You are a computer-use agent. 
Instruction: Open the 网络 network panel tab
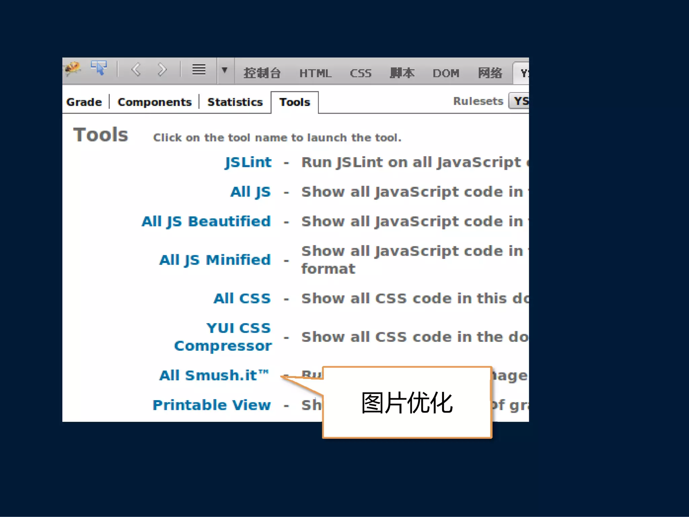490,73
